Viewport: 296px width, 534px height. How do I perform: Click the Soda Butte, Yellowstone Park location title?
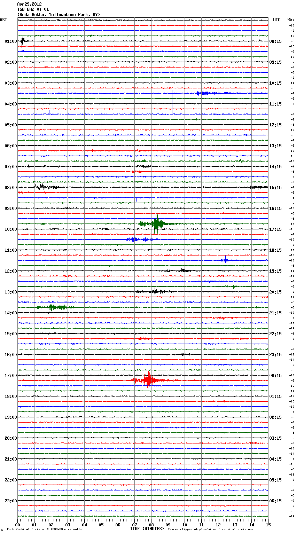click(x=59, y=15)
